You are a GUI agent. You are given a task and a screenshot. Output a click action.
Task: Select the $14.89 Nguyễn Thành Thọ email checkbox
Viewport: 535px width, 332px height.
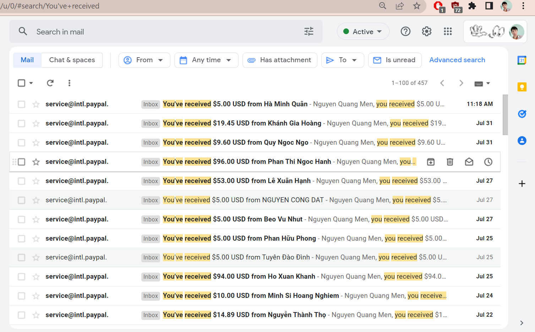[22, 315]
